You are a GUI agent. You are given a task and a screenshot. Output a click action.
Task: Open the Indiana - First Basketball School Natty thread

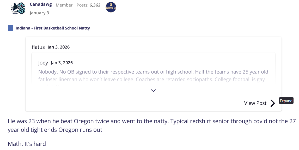[53, 28]
